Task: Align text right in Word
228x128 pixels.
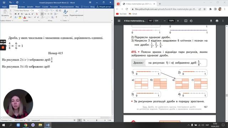Action: pos(48,14)
